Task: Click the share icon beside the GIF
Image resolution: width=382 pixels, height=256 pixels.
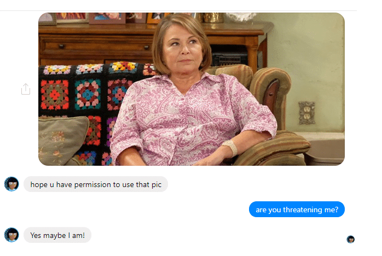Action: [x=26, y=89]
